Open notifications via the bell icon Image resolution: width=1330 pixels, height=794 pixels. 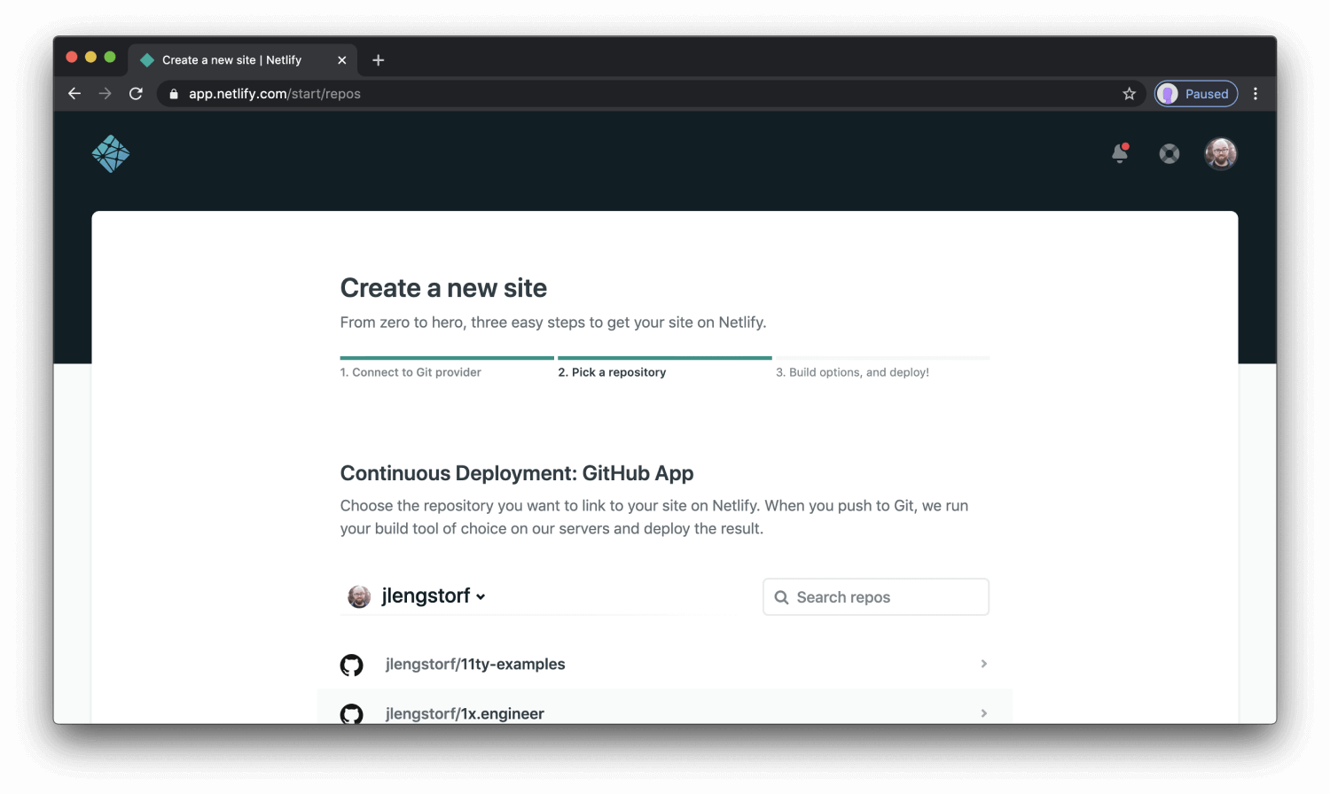point(1118,152)
